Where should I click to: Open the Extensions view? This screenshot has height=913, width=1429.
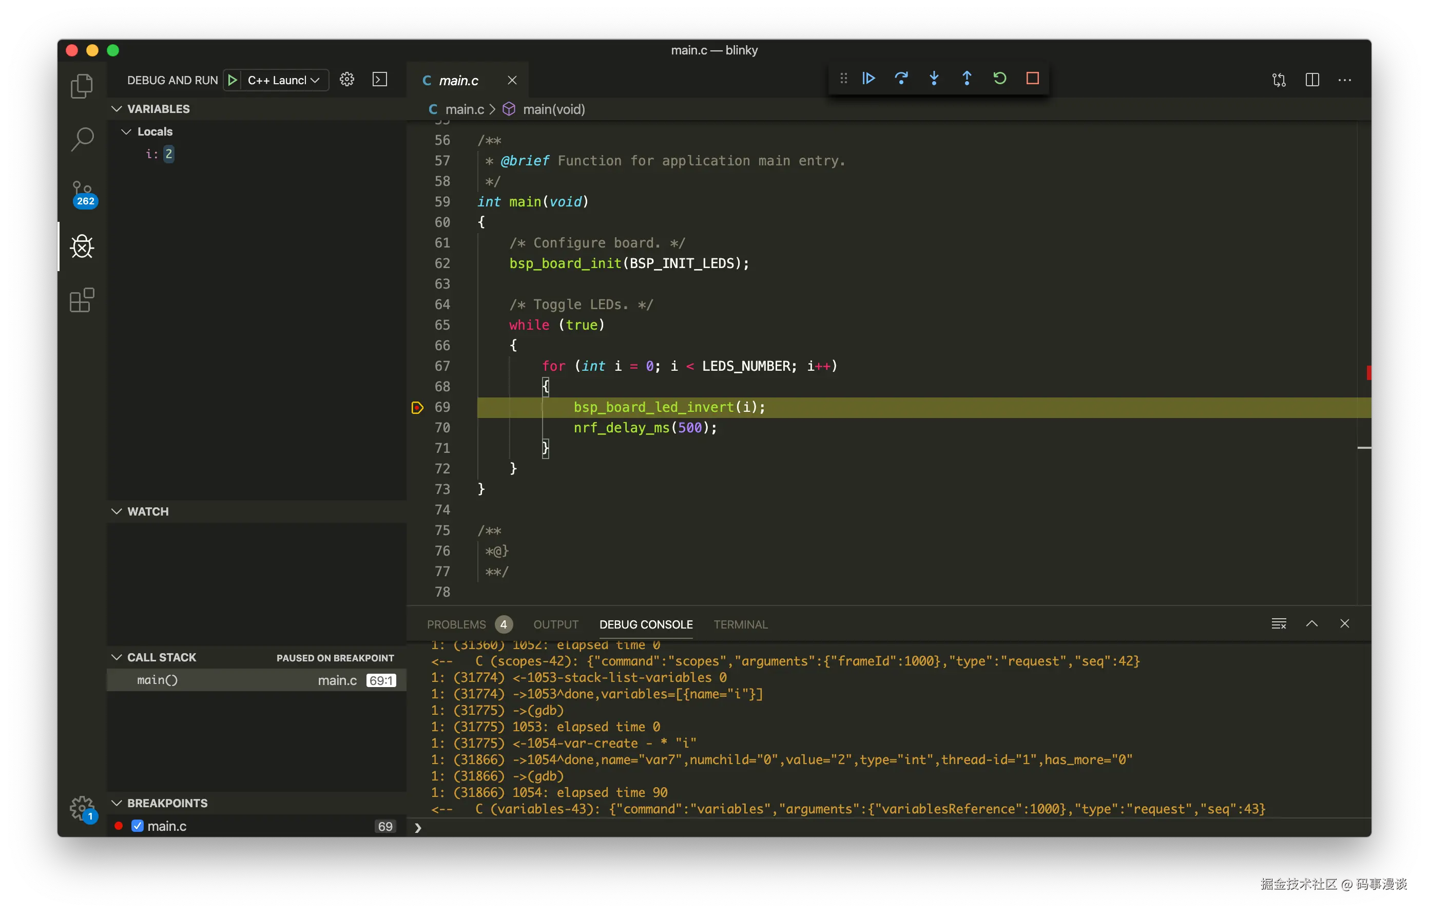[x=82, y=300]
